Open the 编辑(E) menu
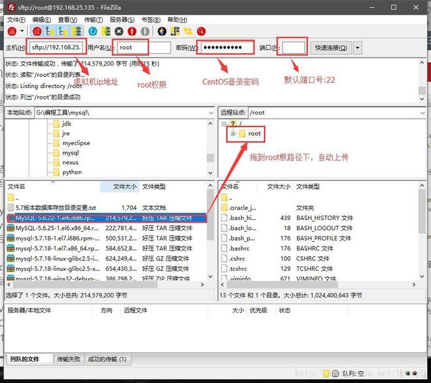Screen dimensions: 431x383 (x=42, y=20)
